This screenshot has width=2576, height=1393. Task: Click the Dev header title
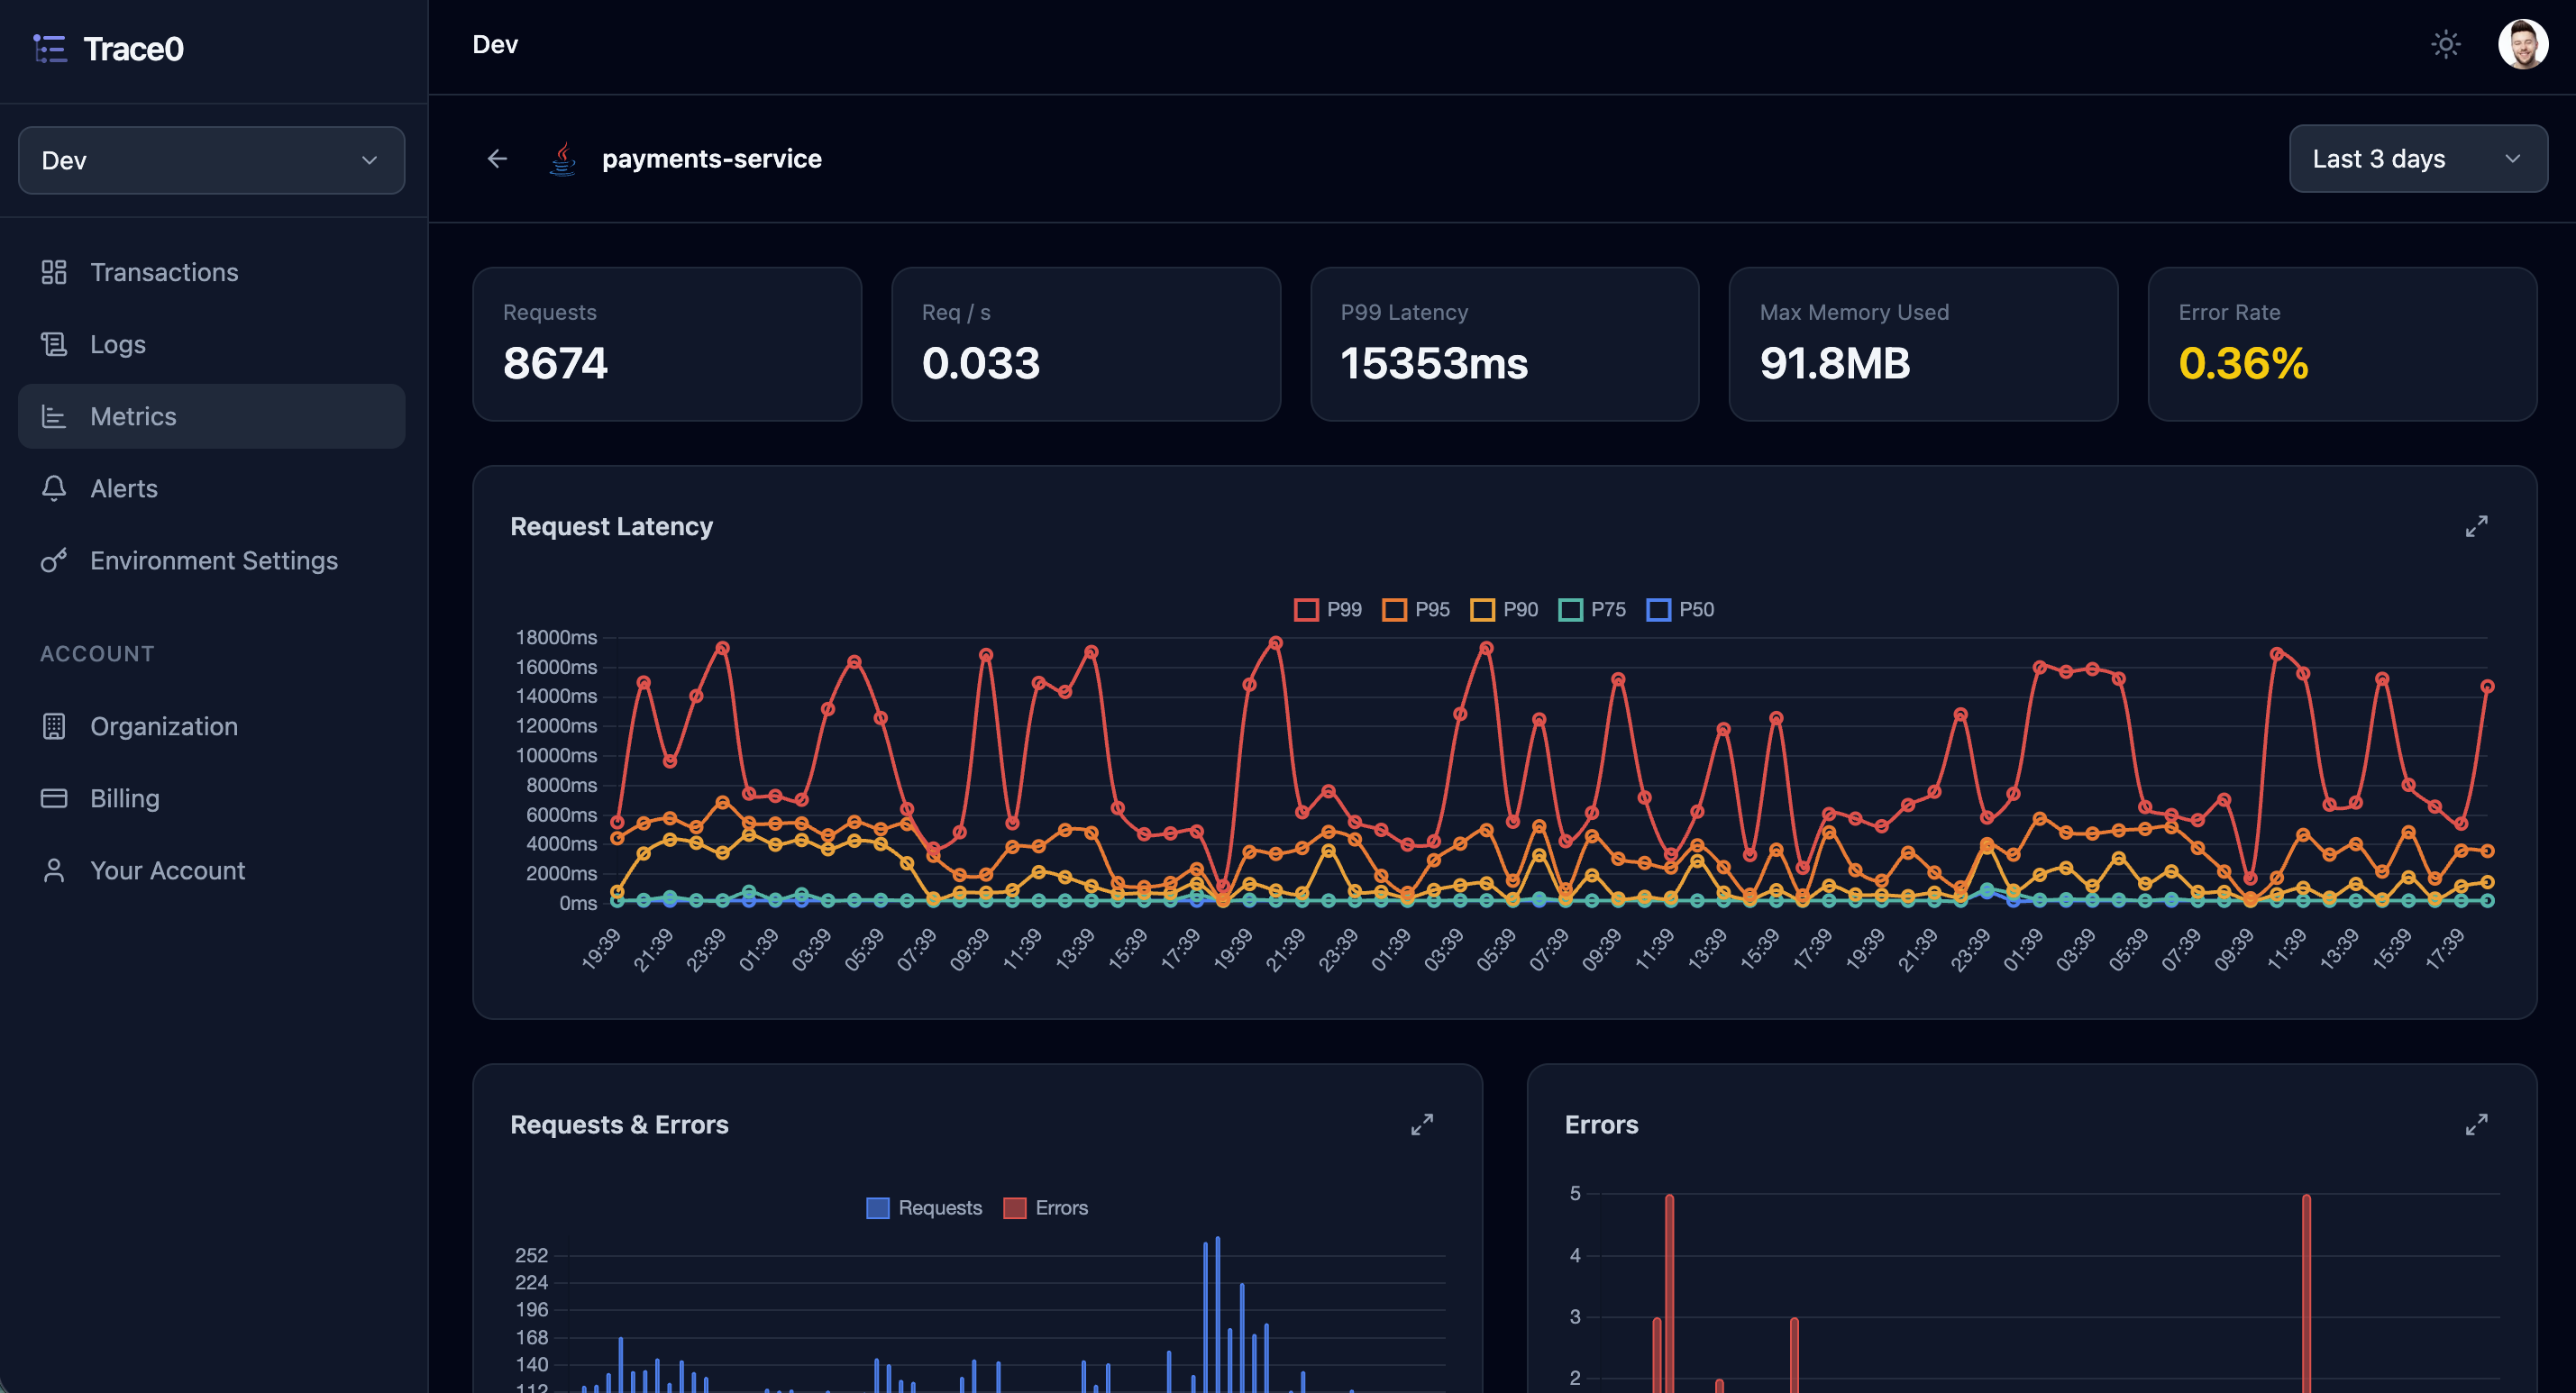[x=495, y=44]
